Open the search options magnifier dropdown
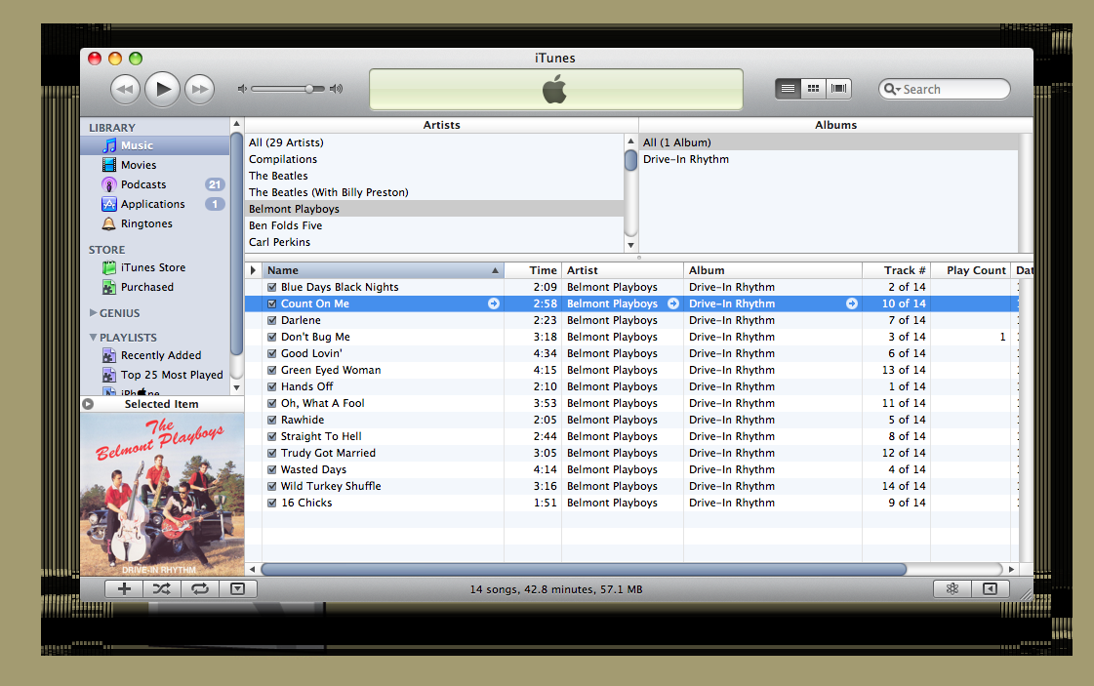Screen dimensions: 1094x686 point(892,90)
